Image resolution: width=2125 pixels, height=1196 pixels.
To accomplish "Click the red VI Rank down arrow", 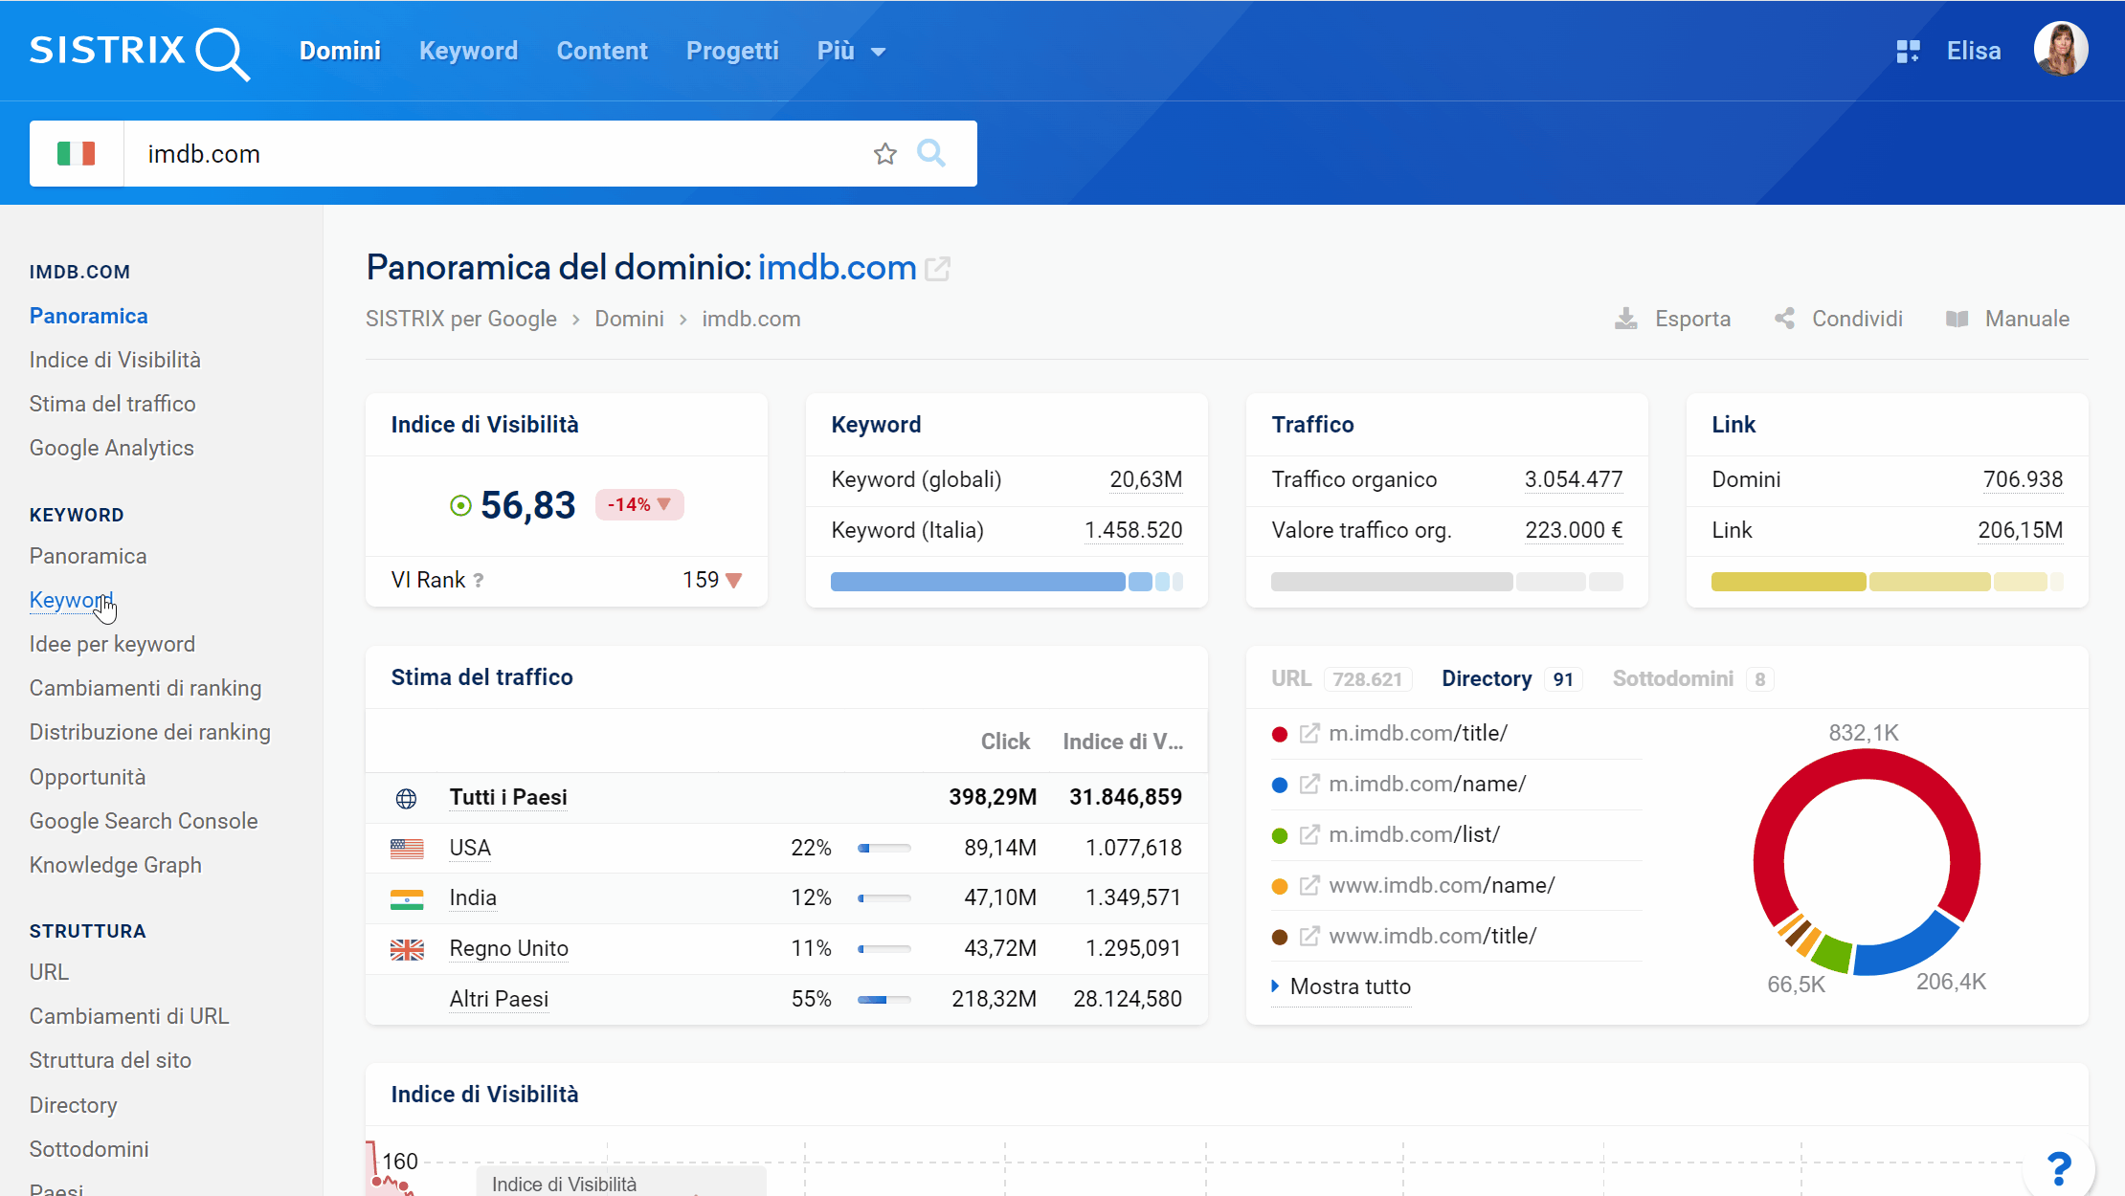I will coord(734,581).
